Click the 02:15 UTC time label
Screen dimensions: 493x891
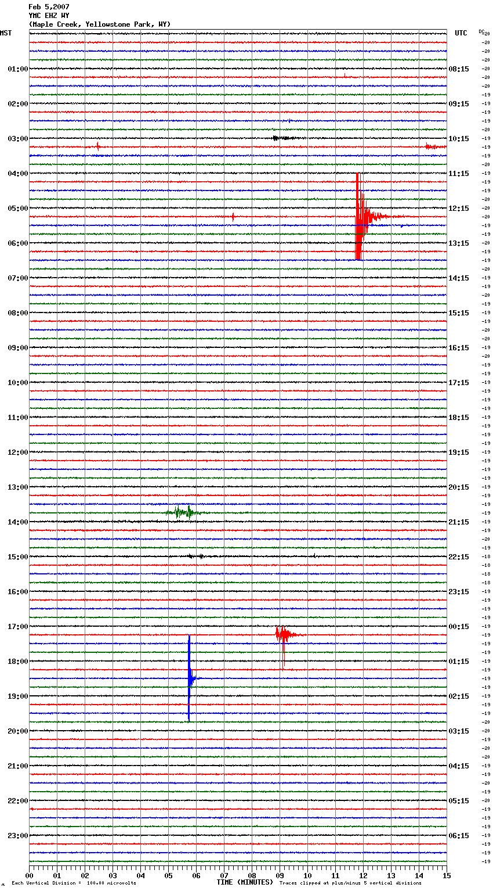pyautogui.click(x=459, y=696)
